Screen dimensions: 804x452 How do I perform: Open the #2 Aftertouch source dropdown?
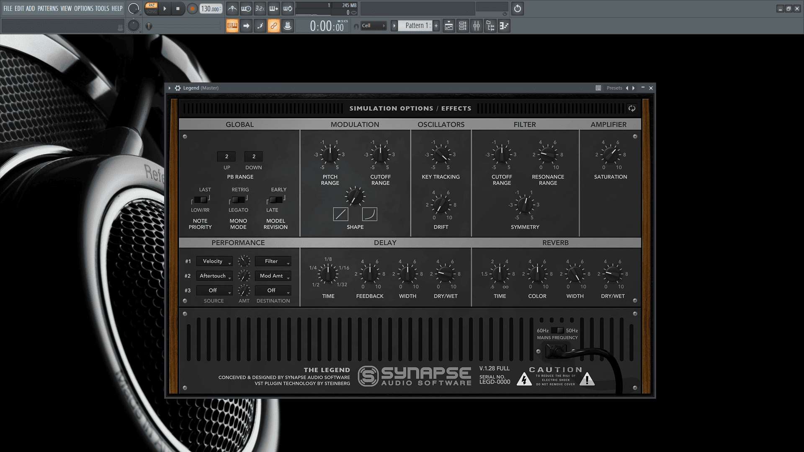click(x=214, y=276)
